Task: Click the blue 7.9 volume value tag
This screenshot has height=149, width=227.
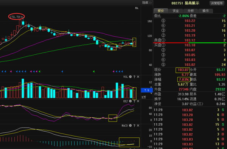Action: (x=147, y=90)
